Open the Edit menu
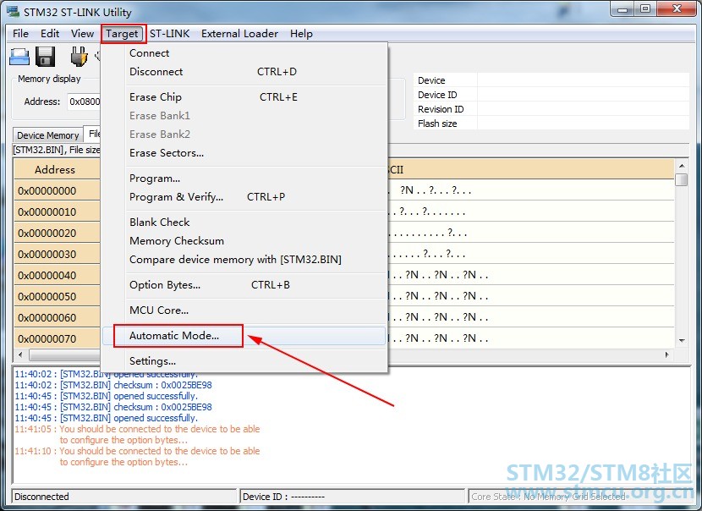This screenshot has height=511, width=702. tap(50, 34)
